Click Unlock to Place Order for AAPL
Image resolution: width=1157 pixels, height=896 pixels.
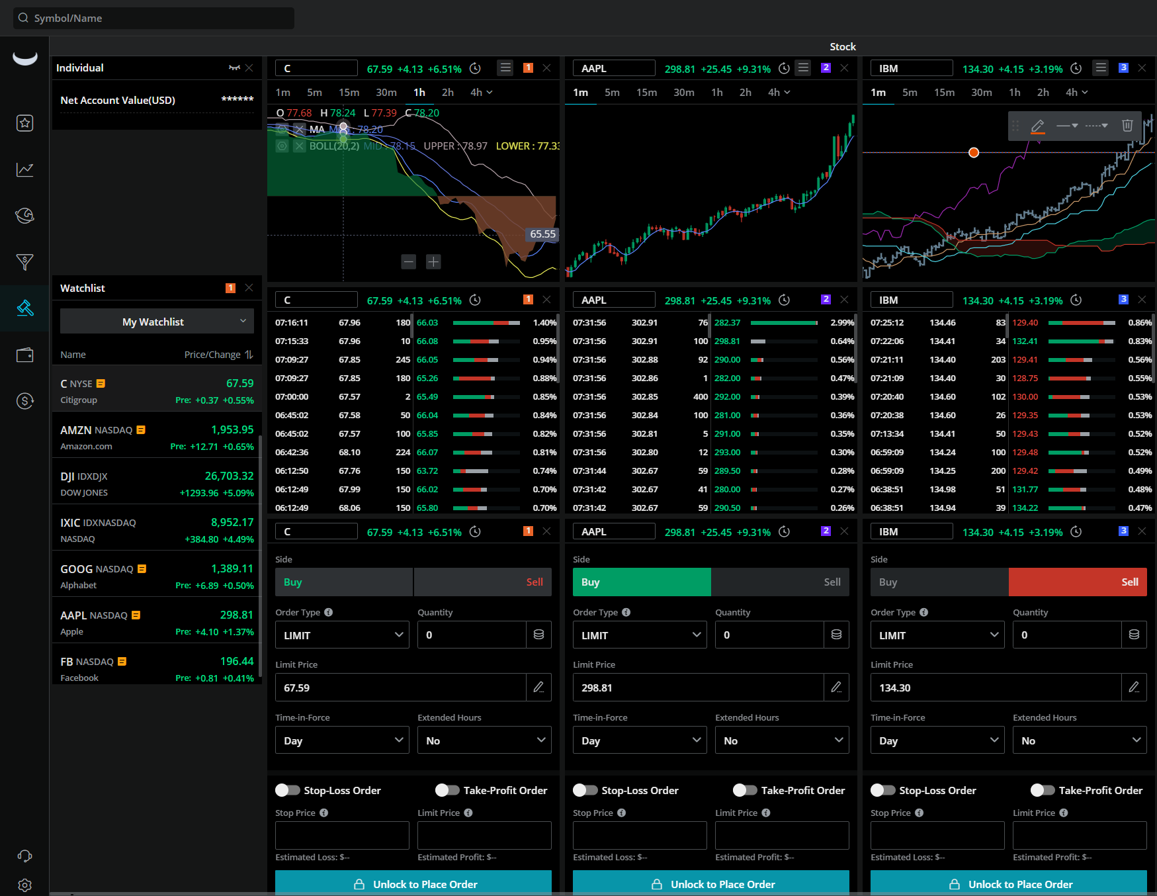pyautogui.click(x=711, y=883)
